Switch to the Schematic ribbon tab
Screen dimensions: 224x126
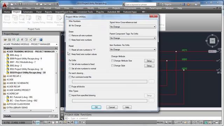tap(28, 12)
